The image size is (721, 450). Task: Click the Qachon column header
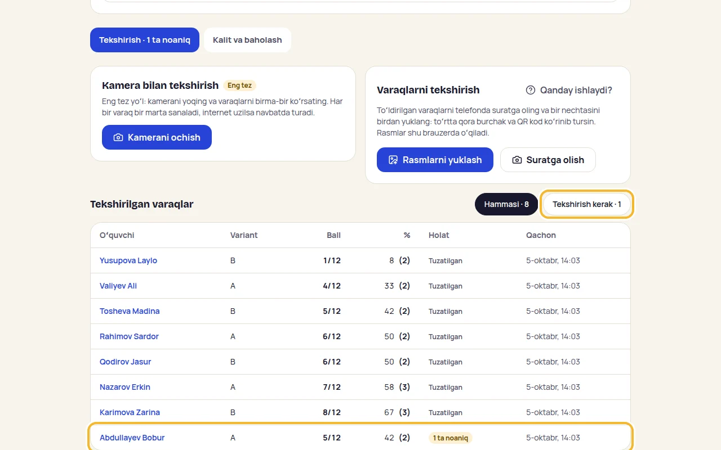(x=541, y=235)
